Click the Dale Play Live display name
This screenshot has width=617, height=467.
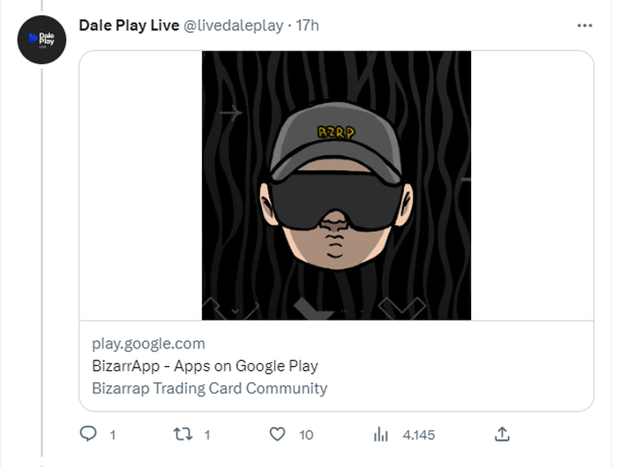(129, 25)
